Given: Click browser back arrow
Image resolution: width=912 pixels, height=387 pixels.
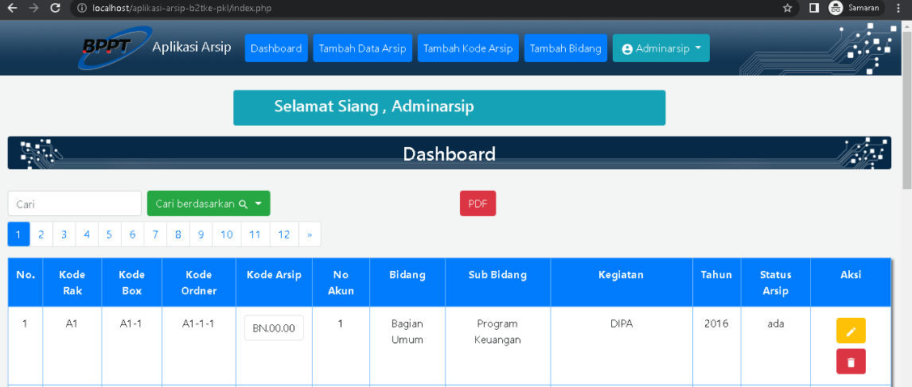Looking at the screenshot, I should (x=12, y=8).
